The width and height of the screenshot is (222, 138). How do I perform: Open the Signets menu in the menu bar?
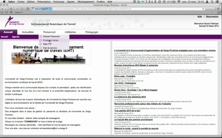[x=71, y=2]
